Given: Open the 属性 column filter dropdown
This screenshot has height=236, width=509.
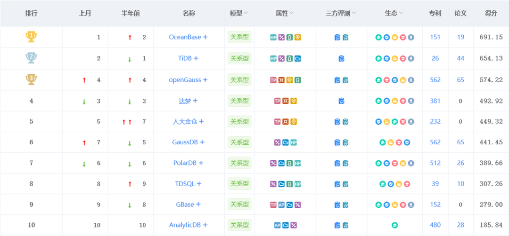Looking at the screenshot, I should coord(292,13).
